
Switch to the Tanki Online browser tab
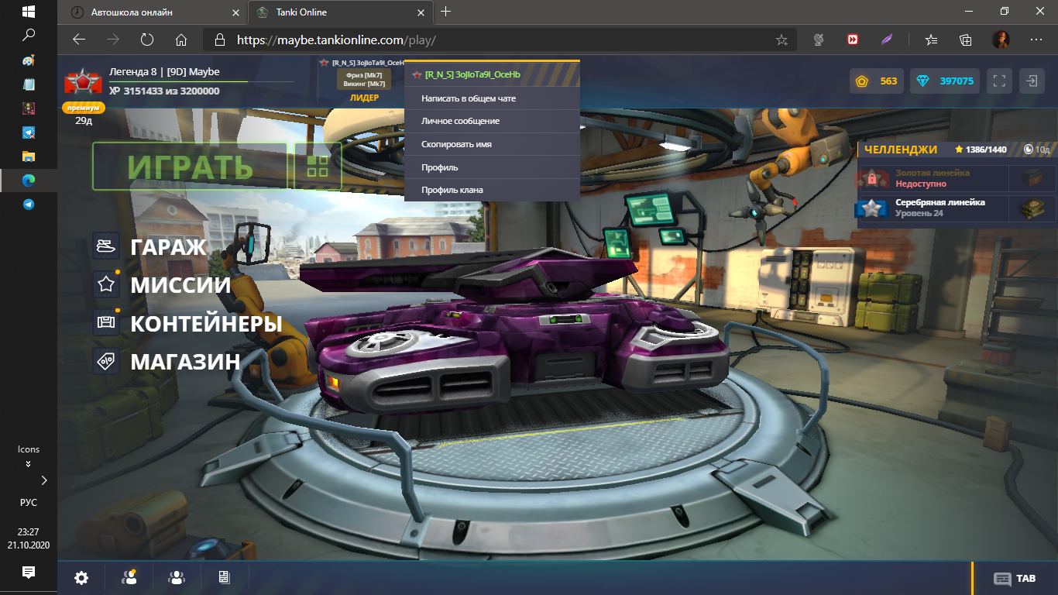[x=340, y=12]
